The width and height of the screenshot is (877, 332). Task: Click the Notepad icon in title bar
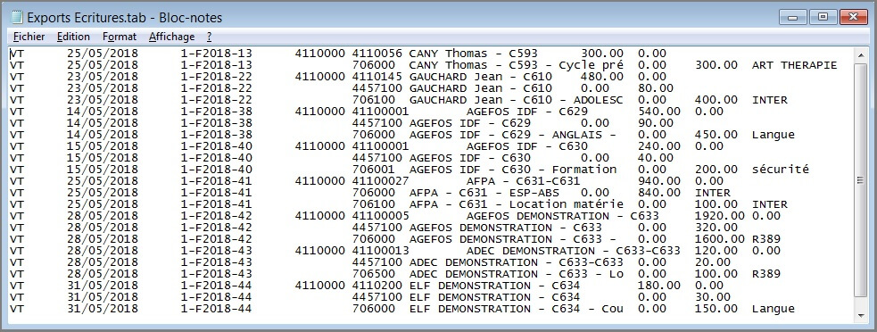17,17
